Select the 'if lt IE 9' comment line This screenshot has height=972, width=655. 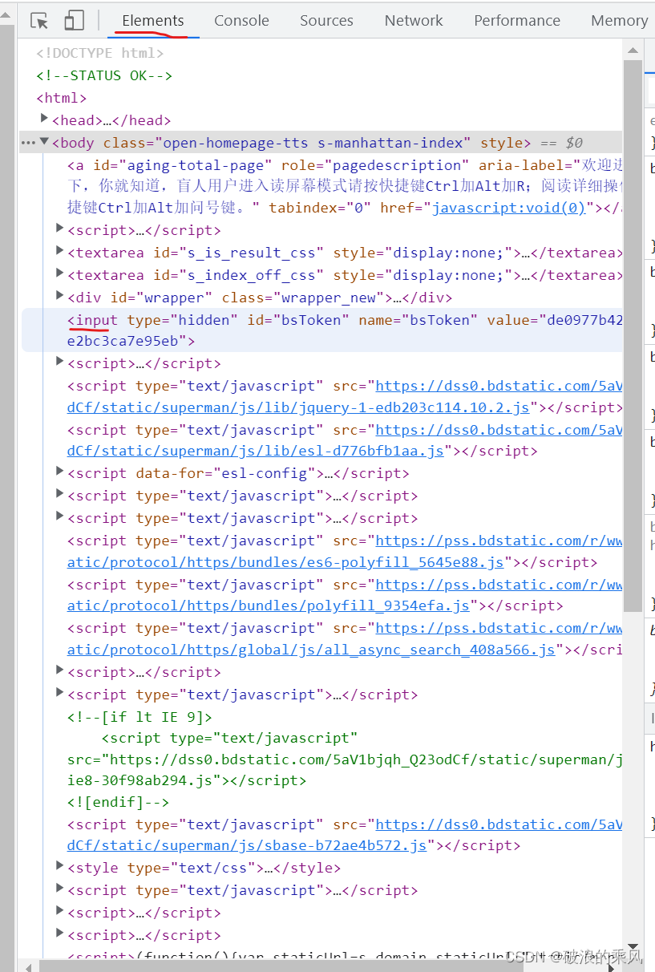(x=140, y=717)
